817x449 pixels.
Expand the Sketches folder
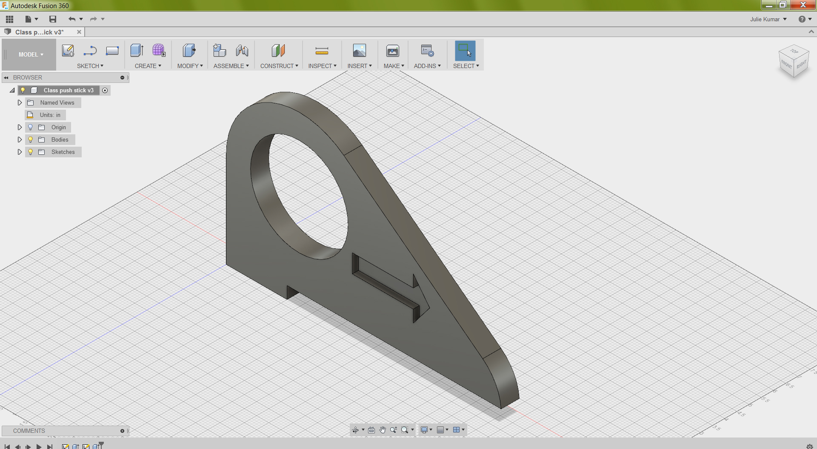20,152
